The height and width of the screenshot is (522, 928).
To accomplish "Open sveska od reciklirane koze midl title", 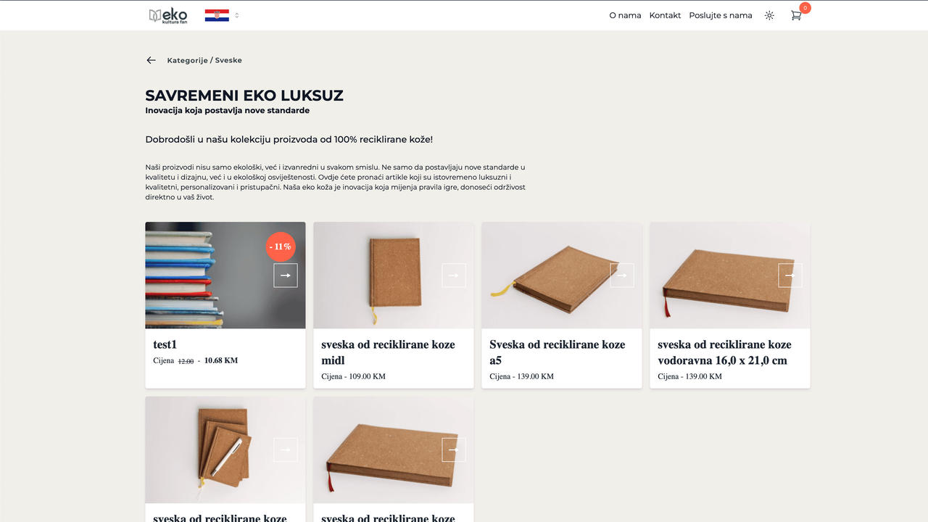I will pos(388,352).
